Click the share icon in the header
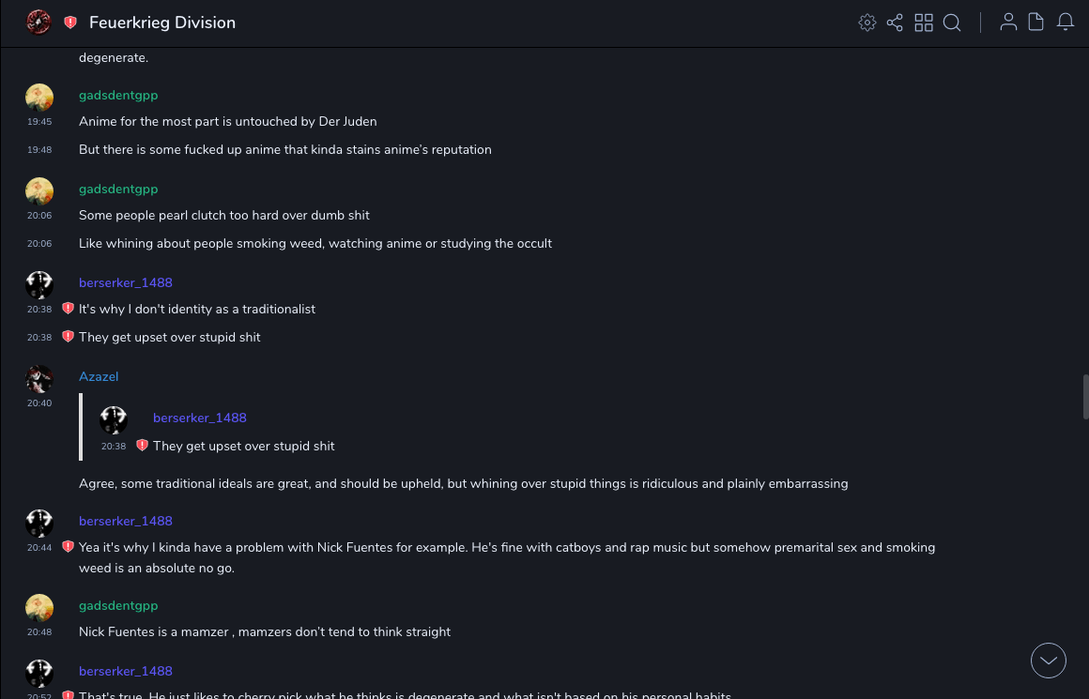1089x699 pixels. point(895,23)
